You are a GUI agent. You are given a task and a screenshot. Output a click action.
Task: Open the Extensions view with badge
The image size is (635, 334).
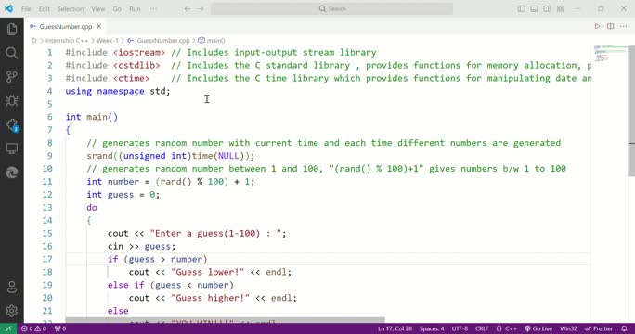click(12, 124)
